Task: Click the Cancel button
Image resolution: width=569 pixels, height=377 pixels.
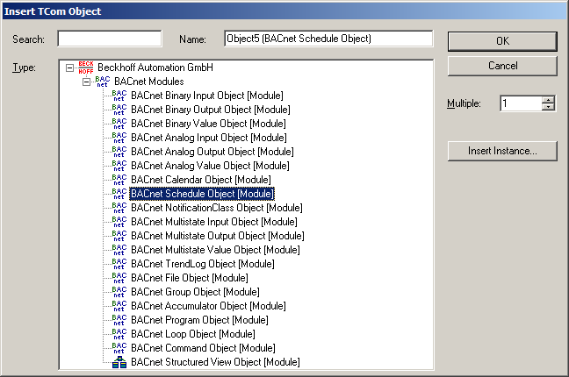Action: click(502, 66)
